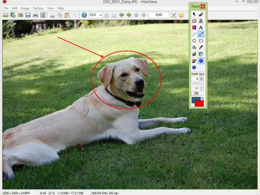Open a file with the folder icon
The width and height of the screenshot is (260, 195).
6,15
